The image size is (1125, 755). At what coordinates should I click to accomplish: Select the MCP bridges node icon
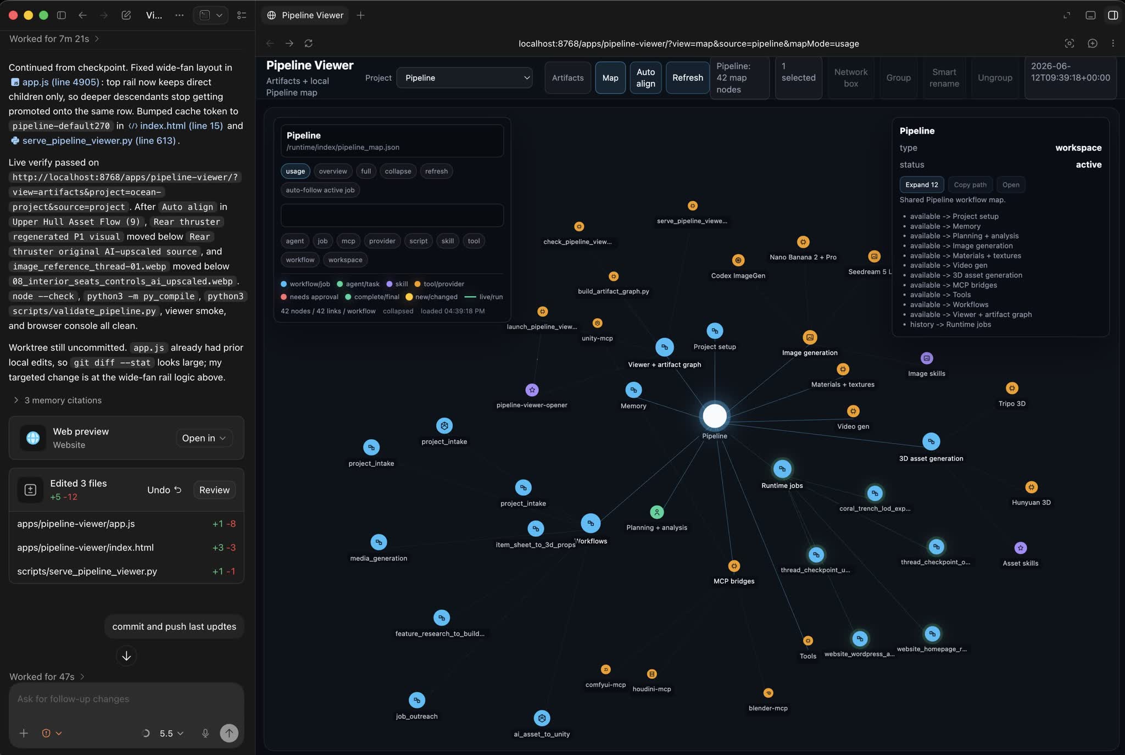click(x=734, y=566)
